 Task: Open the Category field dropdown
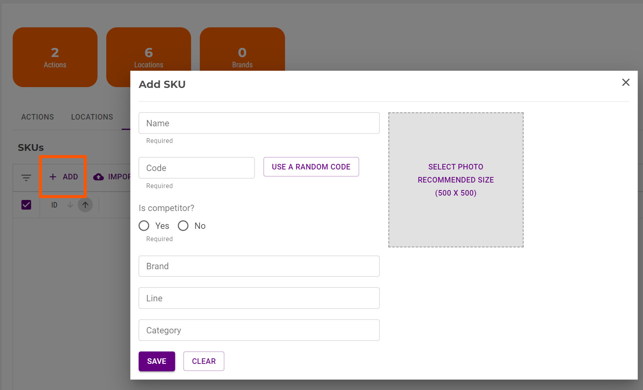(x=259, y=330)
